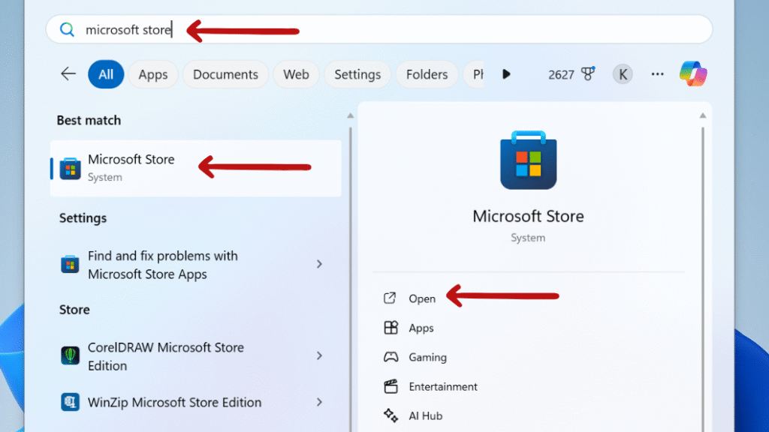Viewport: 769px width, 432px height.
Task: Click the Microsoft Store title in preview pane
Action: click(x=528, y=217)
